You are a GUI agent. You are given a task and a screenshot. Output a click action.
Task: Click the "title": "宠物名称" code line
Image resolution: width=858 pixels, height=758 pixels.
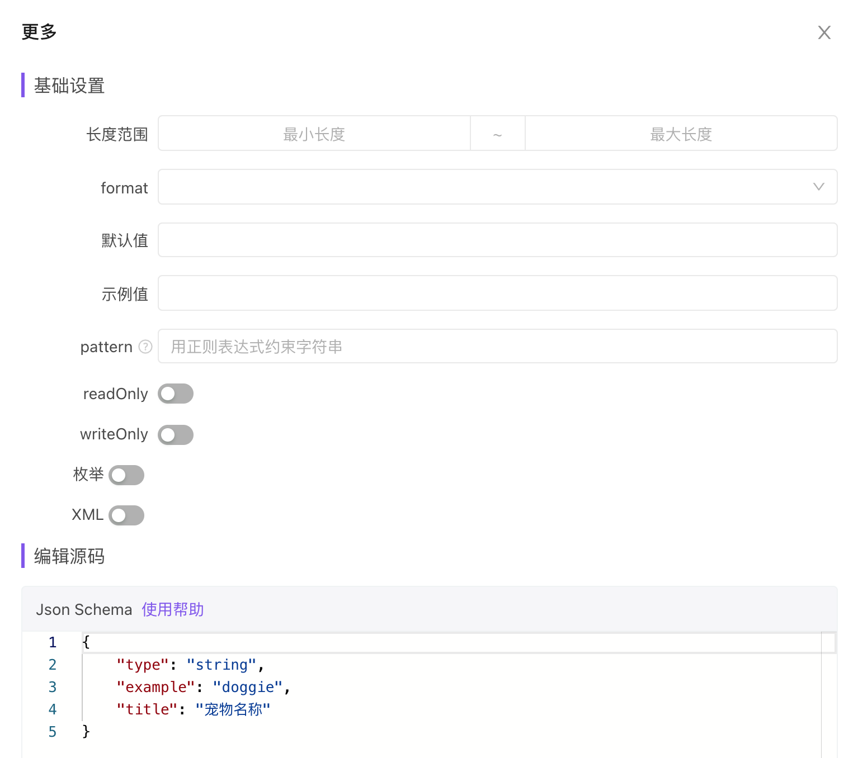194,709
